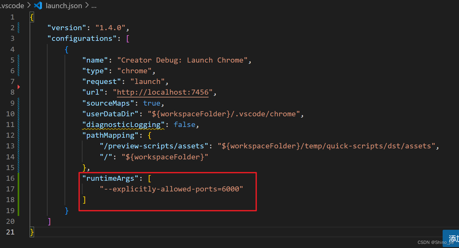Click the blue 添加 configuration button
The width and height of the screenshot is (459, 248).
pyautogui.click(x=451, y=238)
